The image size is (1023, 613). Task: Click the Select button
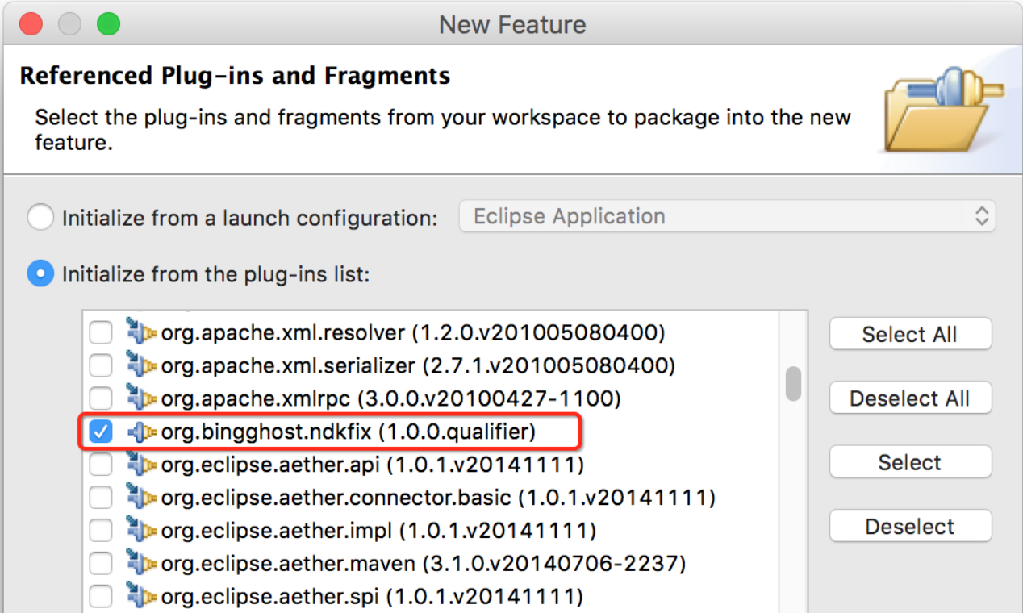(910, 462)
